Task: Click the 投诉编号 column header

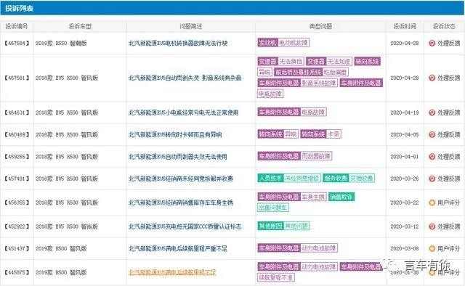Action: click(x=17, y=26)
